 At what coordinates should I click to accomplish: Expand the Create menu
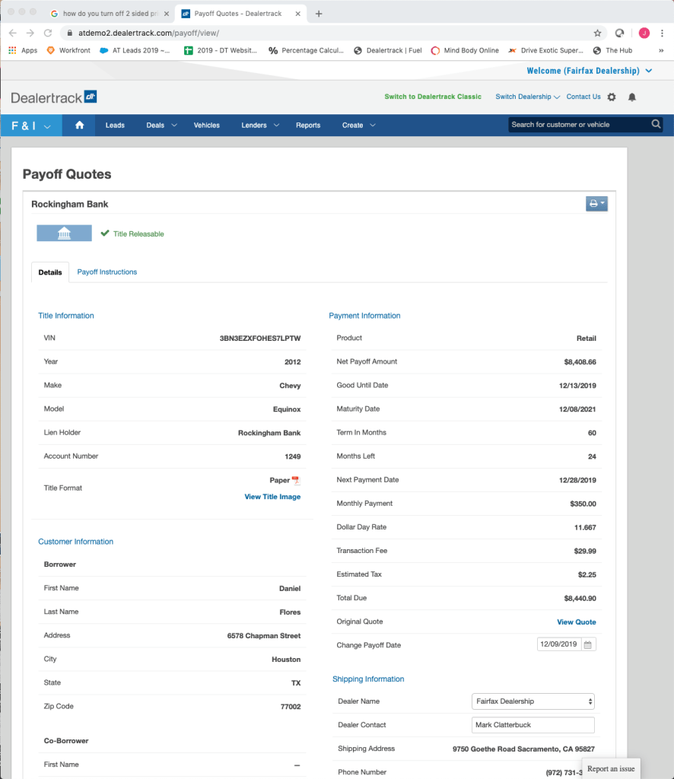358,126
